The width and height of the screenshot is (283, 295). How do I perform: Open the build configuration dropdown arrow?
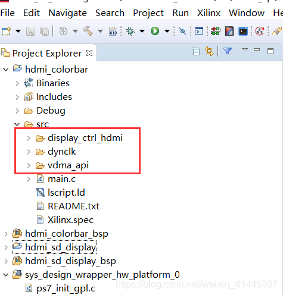pos(75,31)
